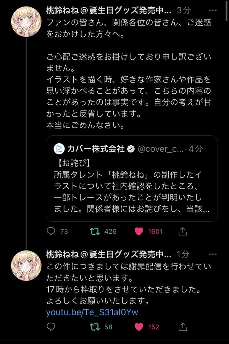Open the second tweet's profile avatar
The image size is (229, 344).
[26, 266]
